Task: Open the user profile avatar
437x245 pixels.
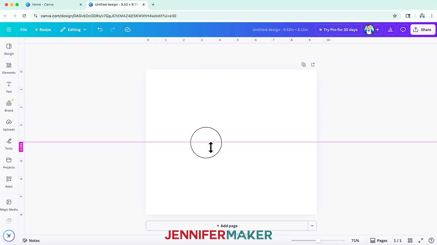Action: click(369, 30)
